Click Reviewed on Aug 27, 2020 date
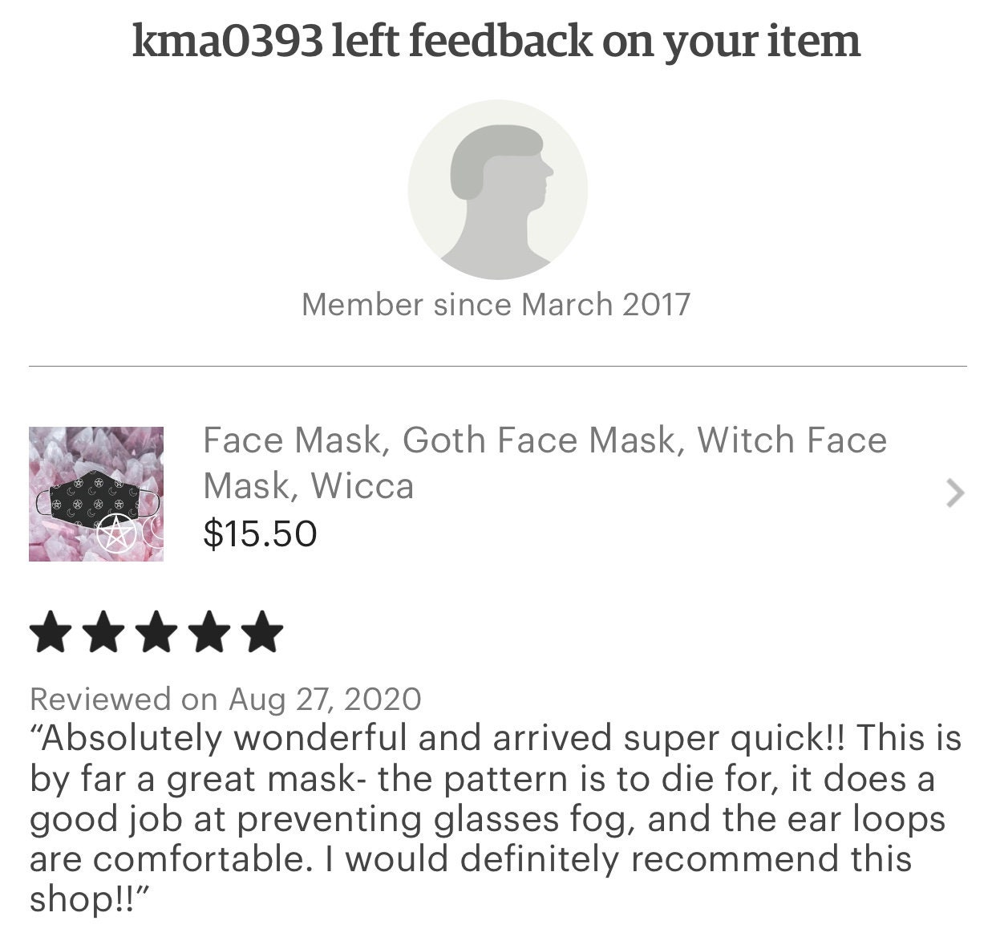The image size is (996, 945). point(225,699)
